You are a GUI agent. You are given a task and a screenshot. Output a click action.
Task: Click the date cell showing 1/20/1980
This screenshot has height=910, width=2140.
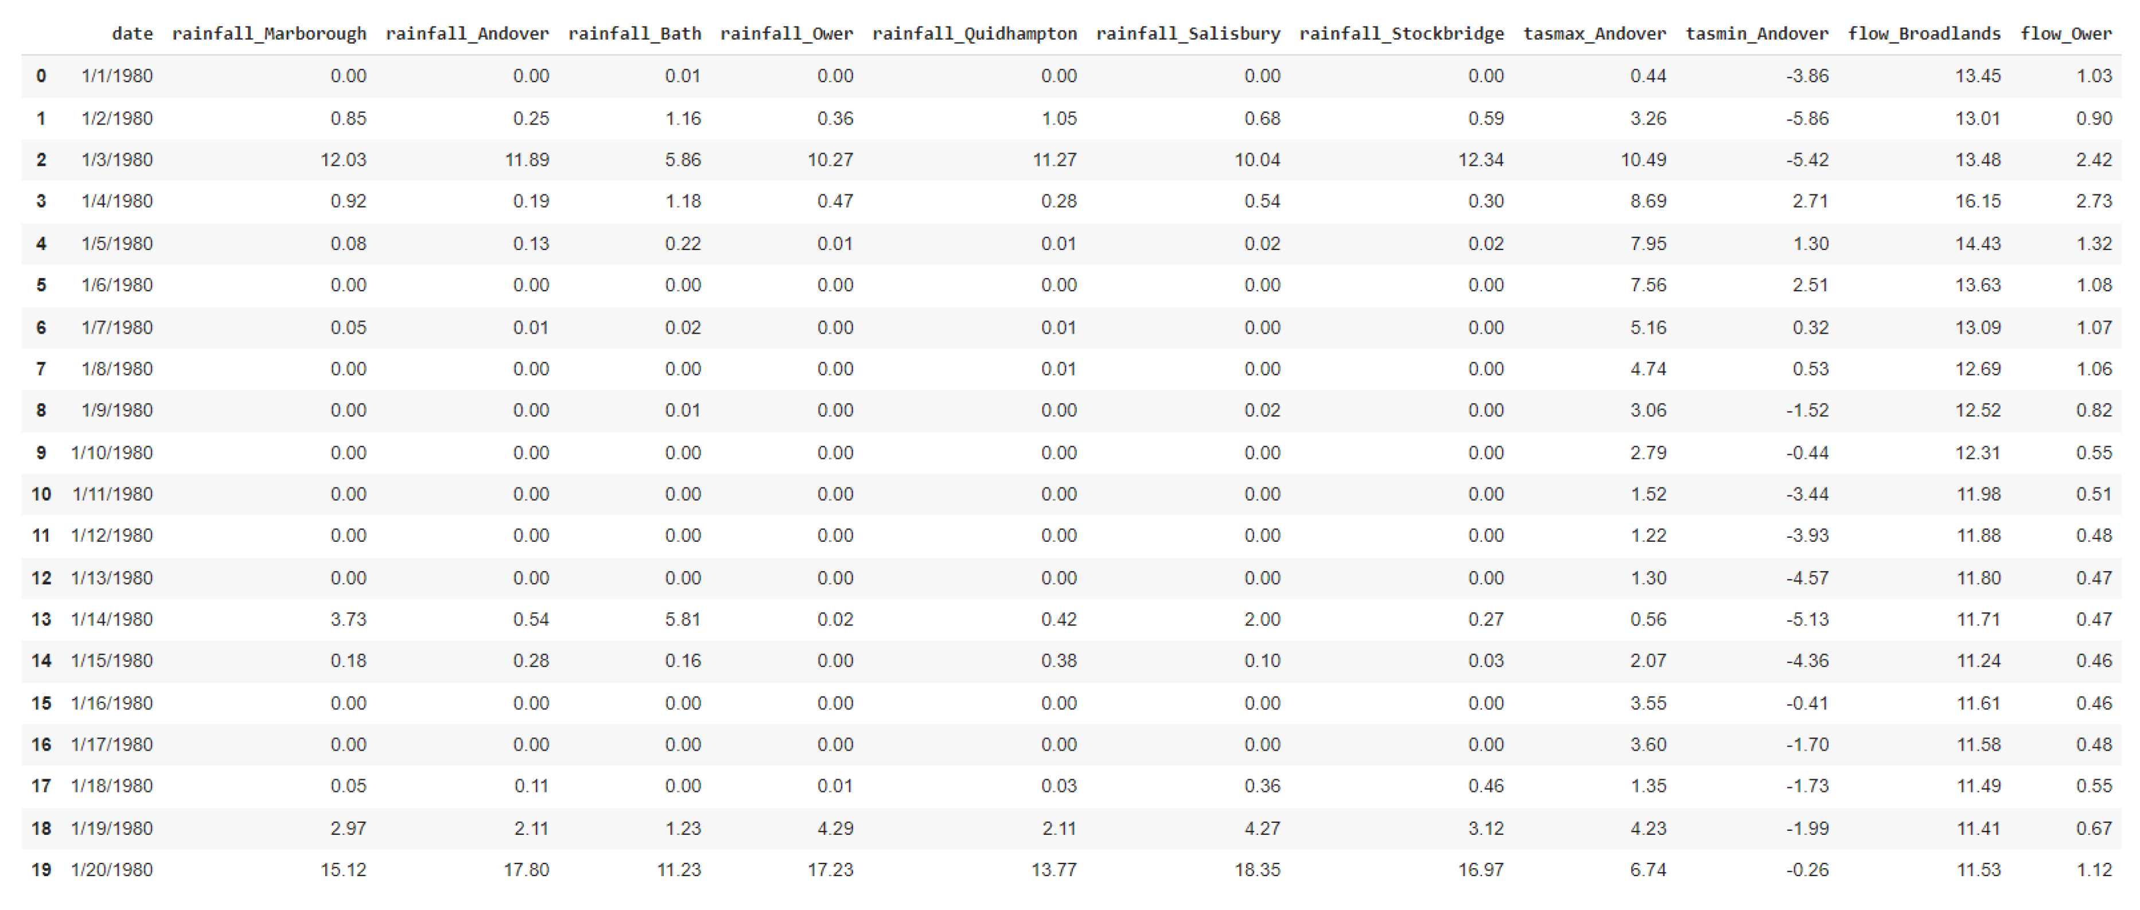(113, 869)
